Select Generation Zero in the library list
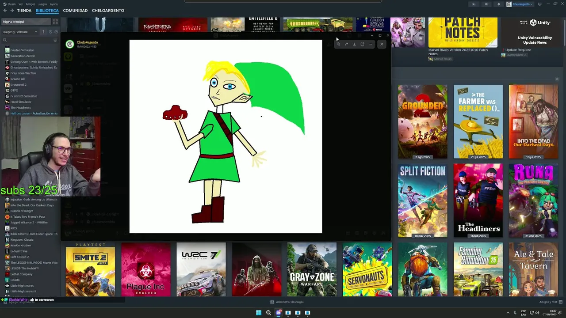This screenshot has width=566, height=318. [23, 56]
